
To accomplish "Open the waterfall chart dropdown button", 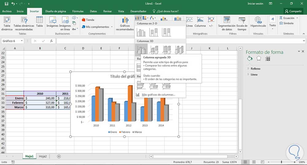I will (x=153, y=18).
